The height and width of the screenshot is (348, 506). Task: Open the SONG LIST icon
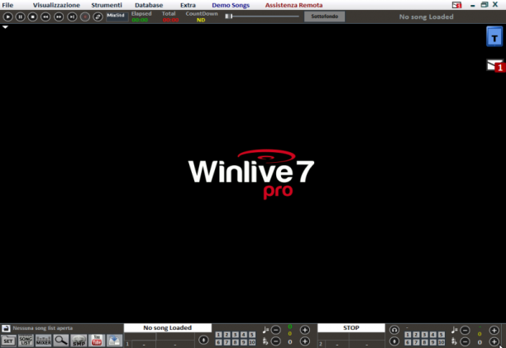click(26, 341)
